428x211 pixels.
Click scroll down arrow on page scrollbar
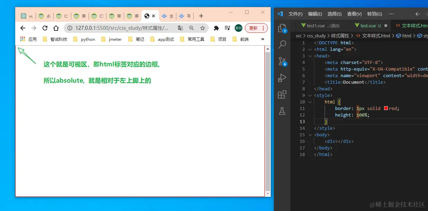coord(268,194)
